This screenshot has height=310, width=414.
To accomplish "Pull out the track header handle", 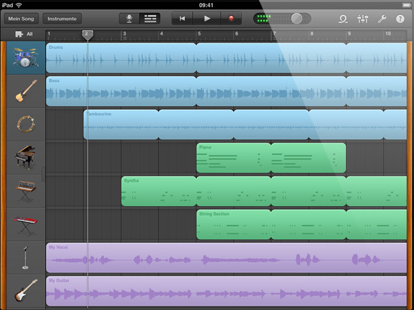I will (43, 174).
